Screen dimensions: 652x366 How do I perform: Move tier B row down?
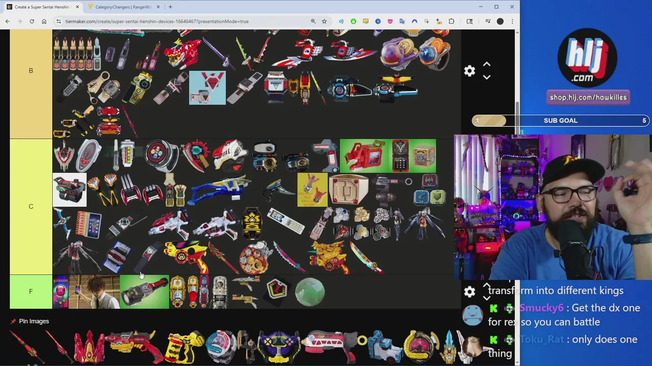pyautogui.click(x=486, y=77)
